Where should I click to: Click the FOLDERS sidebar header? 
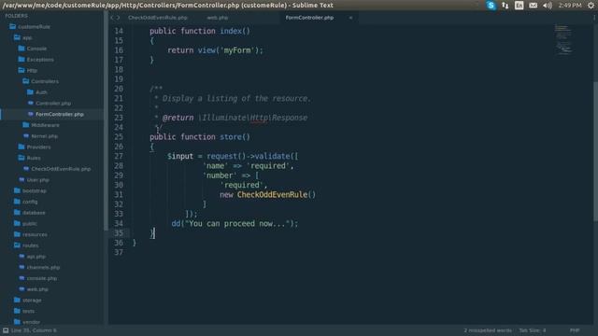[x=17, y=16]
